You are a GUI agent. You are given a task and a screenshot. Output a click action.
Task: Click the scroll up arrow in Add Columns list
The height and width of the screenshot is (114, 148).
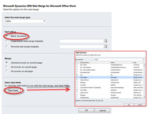[x=144, y=65]
